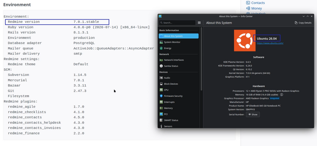The width and height of the screenshot is (317, 146).
Task: Click the 'Environment' page heading
Action: 17,5
